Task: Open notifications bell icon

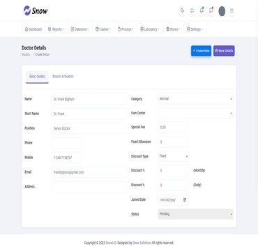Action: click(x=202, y=10)
